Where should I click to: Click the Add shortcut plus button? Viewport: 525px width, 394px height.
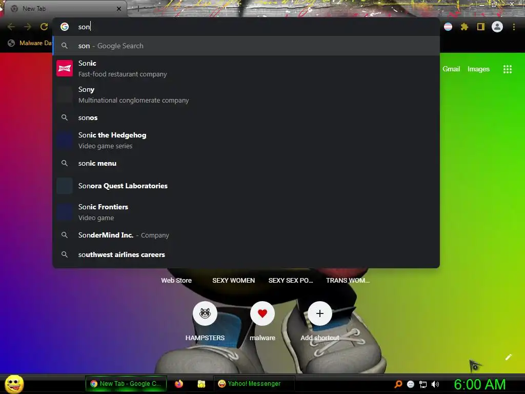click(x=320, y=313)
